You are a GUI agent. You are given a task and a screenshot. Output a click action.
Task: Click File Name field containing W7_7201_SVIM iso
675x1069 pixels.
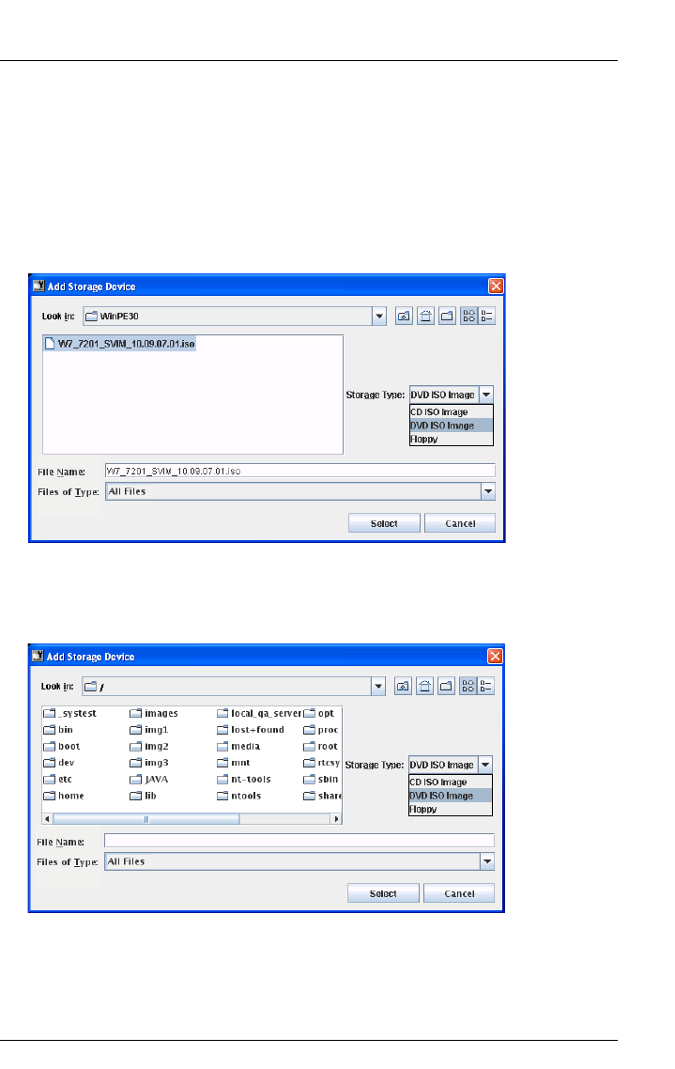pos(300,472)
